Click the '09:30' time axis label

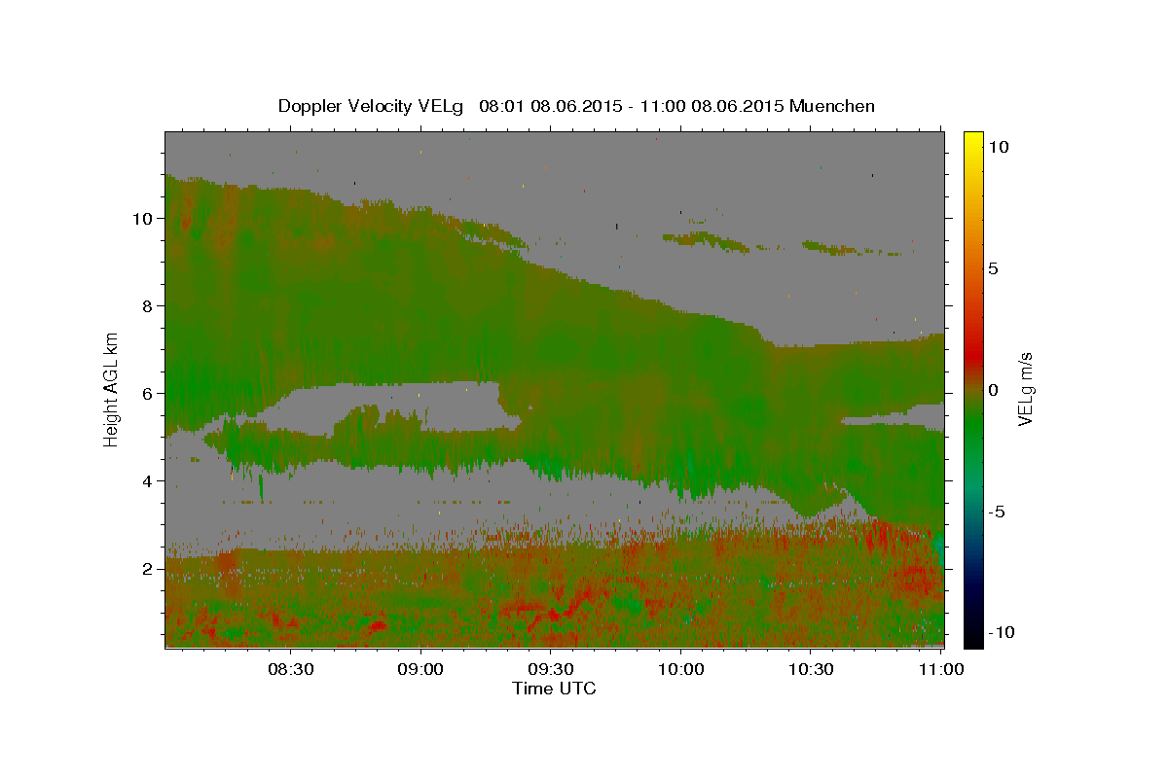point(551,669)
